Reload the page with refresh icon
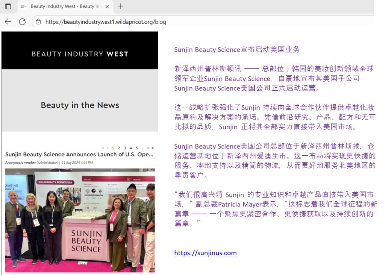 pyautogui.click(x=22, y=22)
